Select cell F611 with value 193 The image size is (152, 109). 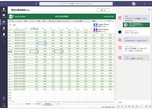click(x=59, y=51)
